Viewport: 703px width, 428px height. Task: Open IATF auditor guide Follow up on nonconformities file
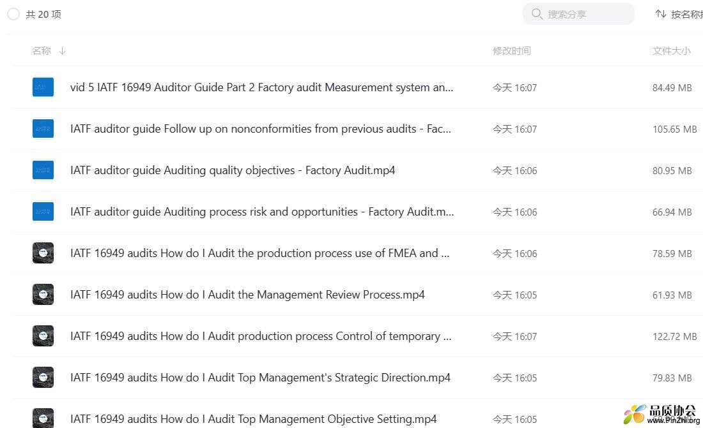click(261, 129)
